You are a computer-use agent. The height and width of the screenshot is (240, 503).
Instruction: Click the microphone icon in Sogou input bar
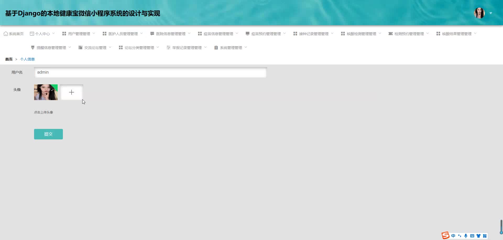[x=466, y=236]
